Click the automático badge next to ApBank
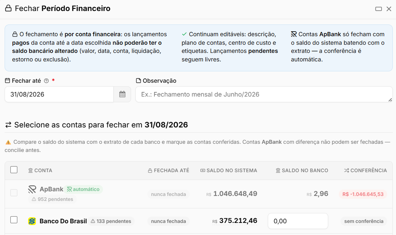 pos(83,189)
